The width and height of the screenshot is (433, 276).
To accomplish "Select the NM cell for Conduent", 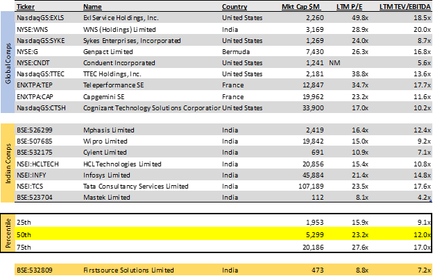I will (334, 63).
